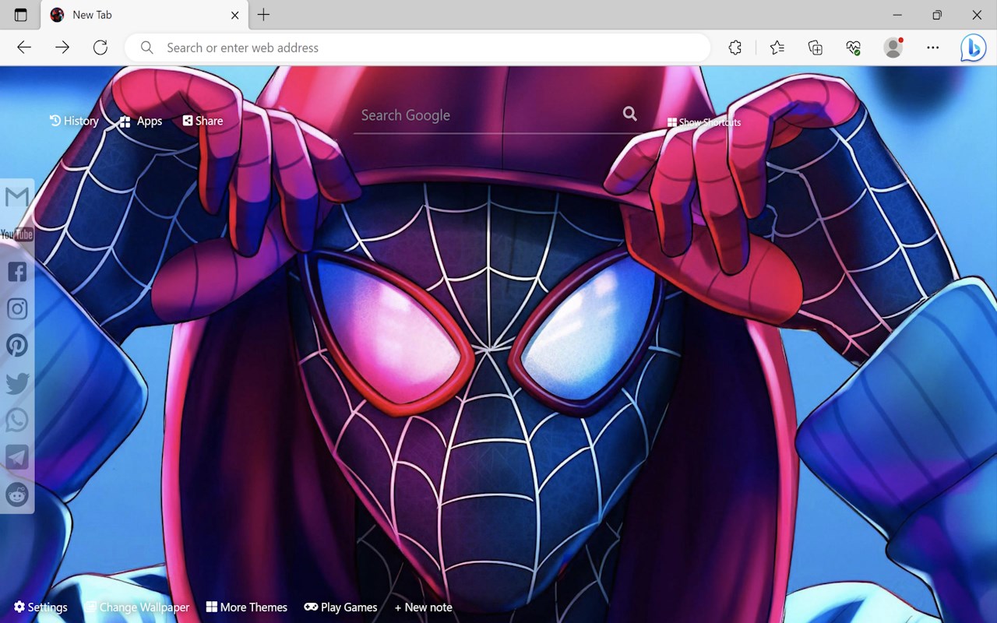Open Reddit sidebar shortcut
The image size is (997, 623).
click(x=17, y=495)
